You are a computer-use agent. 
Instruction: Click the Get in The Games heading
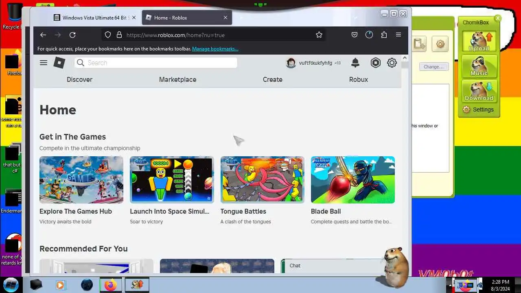[72, 137]
